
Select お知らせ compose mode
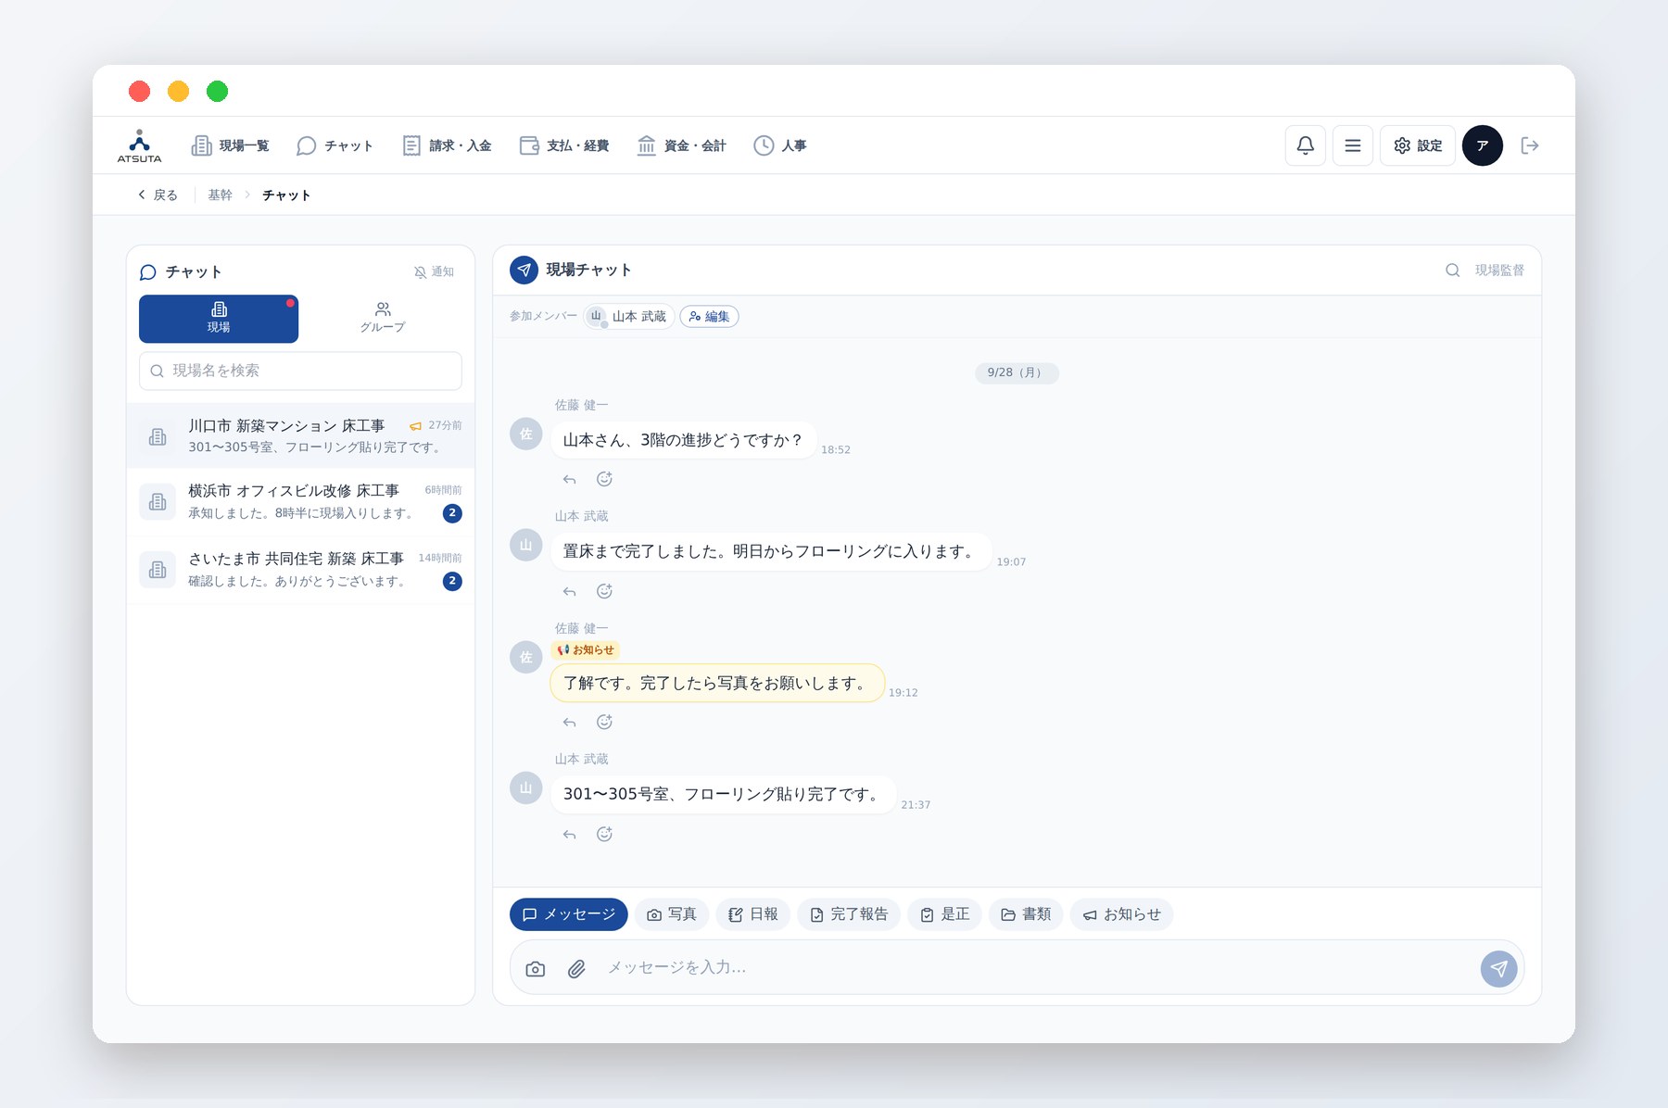click(1121, 914)
